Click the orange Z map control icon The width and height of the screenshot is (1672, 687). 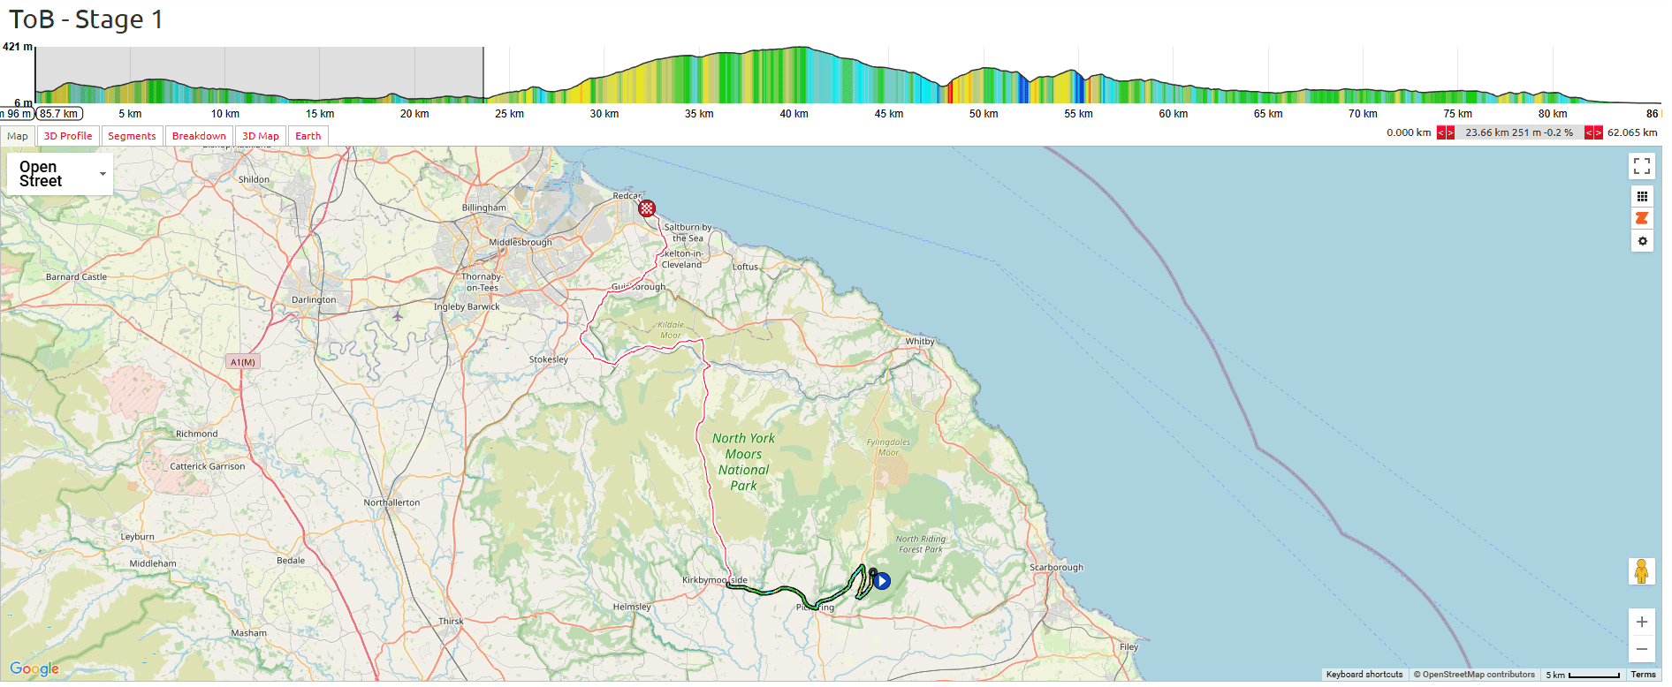tap(1642, 218)
